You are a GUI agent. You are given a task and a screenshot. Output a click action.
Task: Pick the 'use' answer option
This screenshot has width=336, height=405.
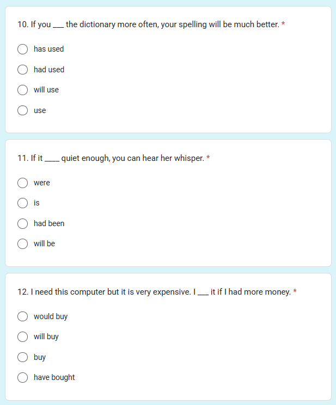point(22,110)
